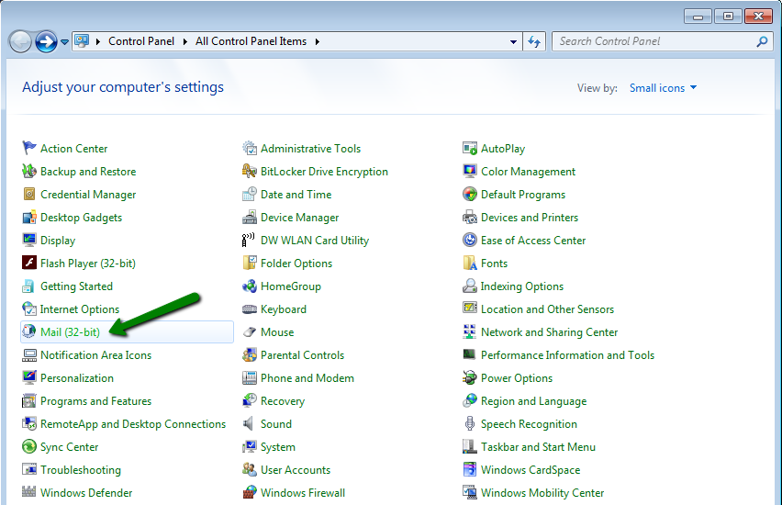Refresh the Control Panel address bar
This screenshot has width=782, height=505.
coord(534,42)
